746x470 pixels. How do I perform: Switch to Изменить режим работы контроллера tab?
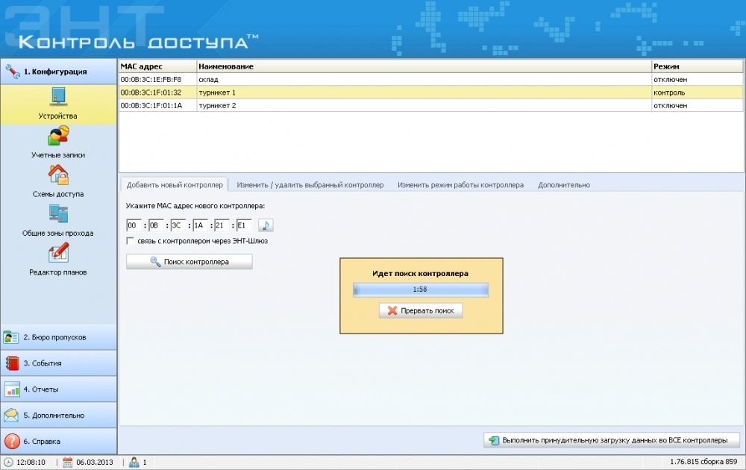[x=460, y=185]
